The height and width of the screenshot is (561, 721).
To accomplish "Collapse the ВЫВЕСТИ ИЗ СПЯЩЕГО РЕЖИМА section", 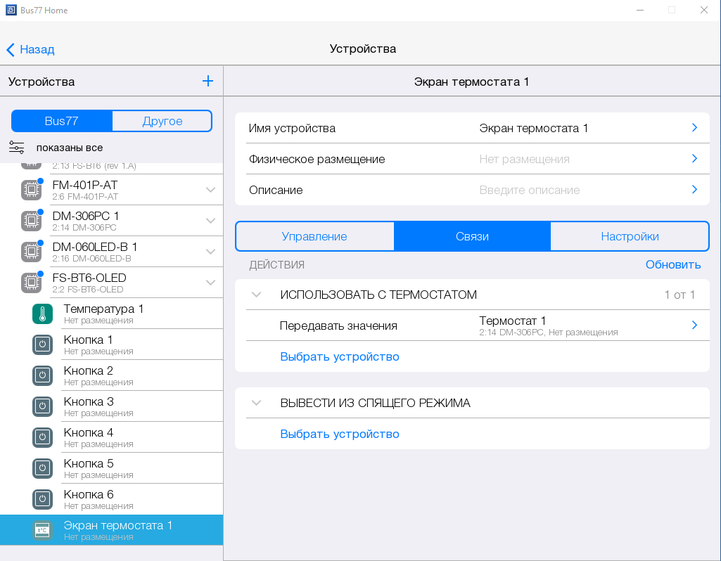I will 257,403.
